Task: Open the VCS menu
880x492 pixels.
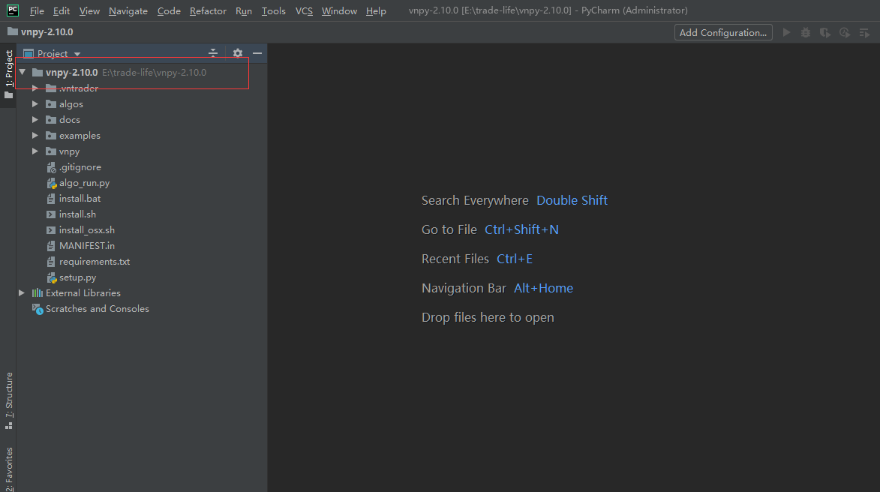Action: 304,10
